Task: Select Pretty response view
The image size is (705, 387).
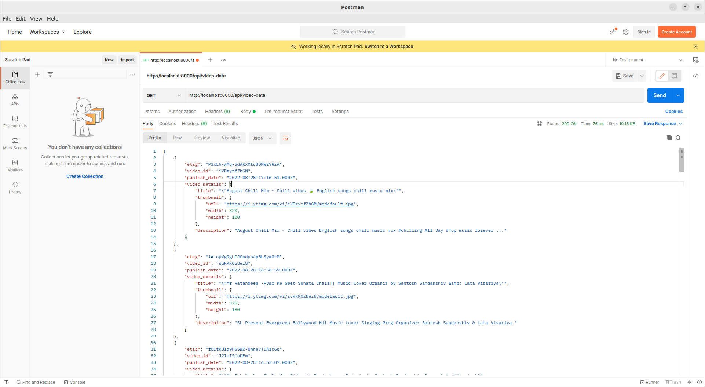Action: (x=155, y=138)
